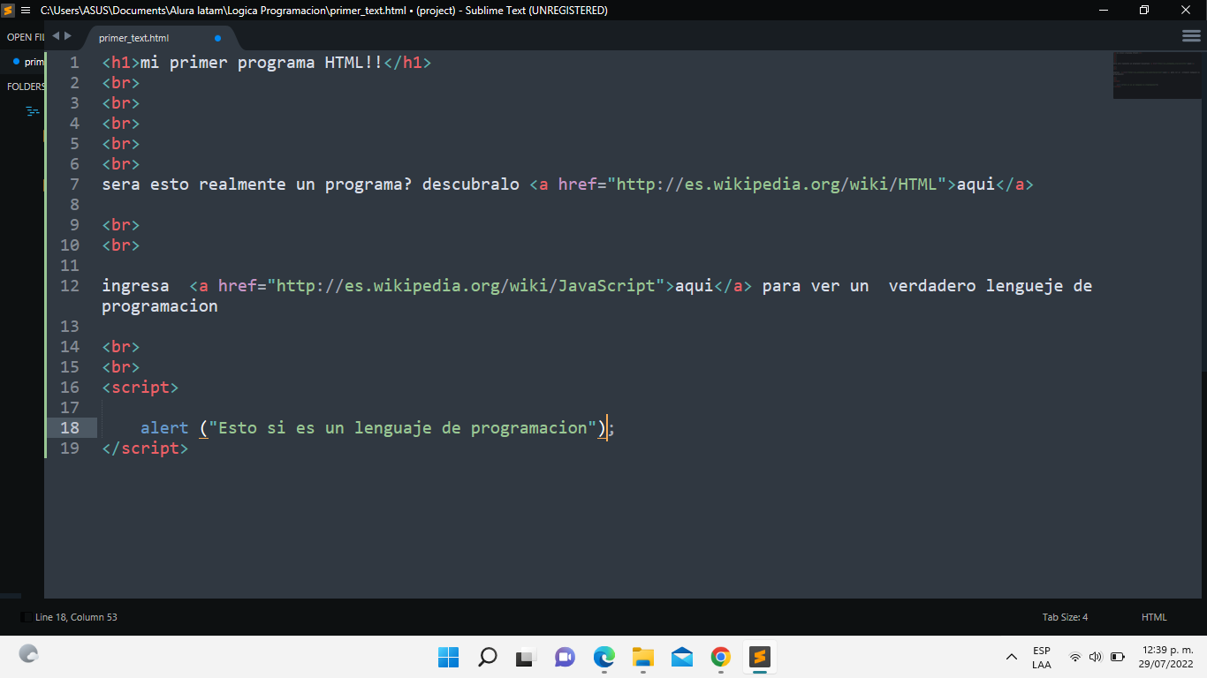Click the closing </script> tag
Viewport: 1207px width, 678px height.
point(145,448)
